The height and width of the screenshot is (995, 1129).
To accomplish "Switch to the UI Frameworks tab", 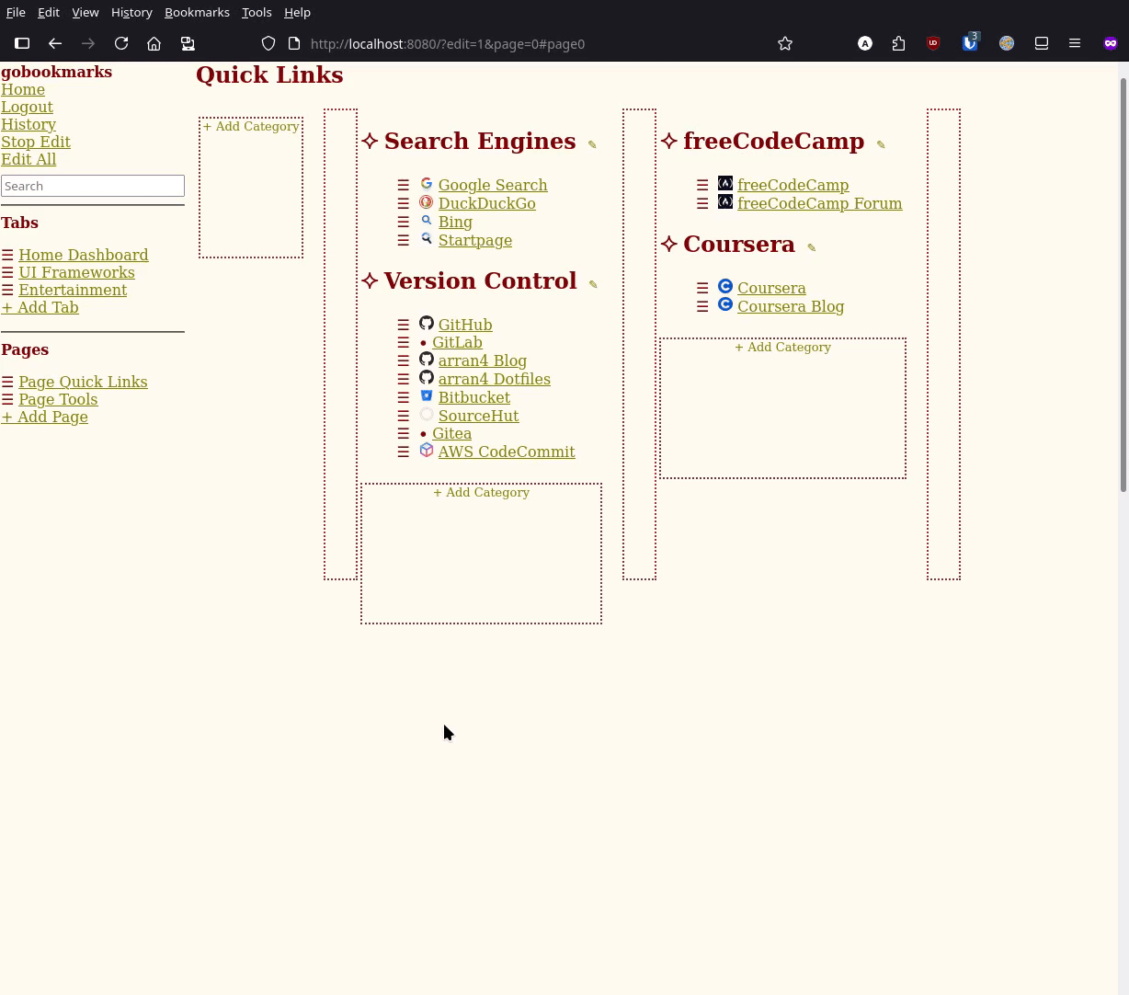I will pos(76,272).
